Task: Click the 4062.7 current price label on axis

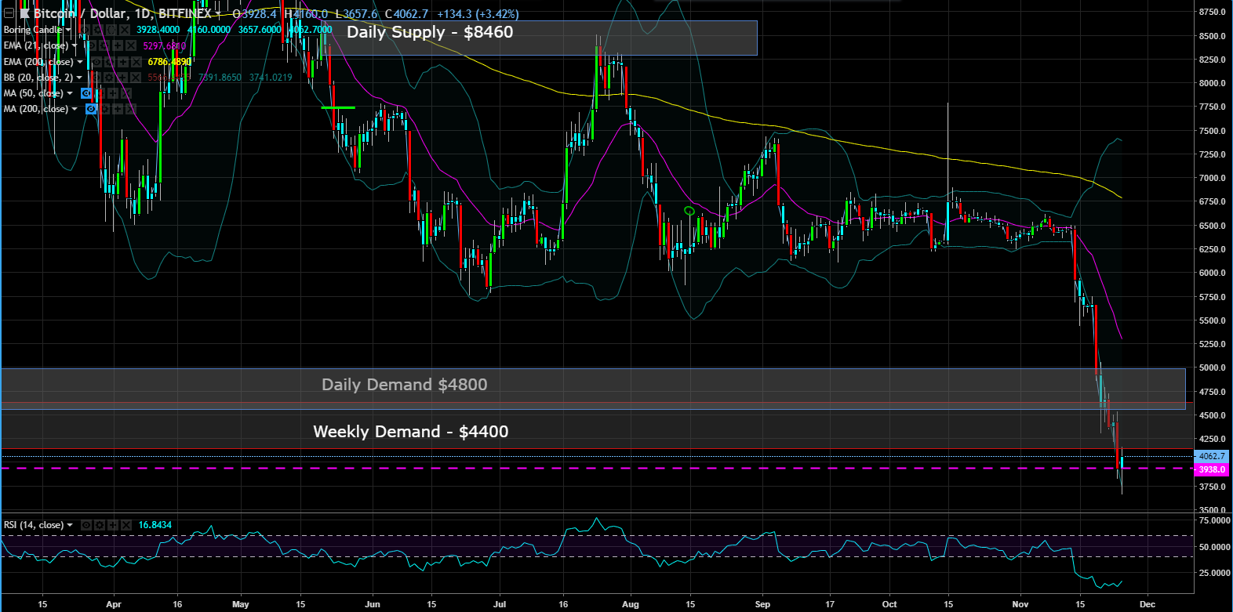Action: [x=1212, y=456]
